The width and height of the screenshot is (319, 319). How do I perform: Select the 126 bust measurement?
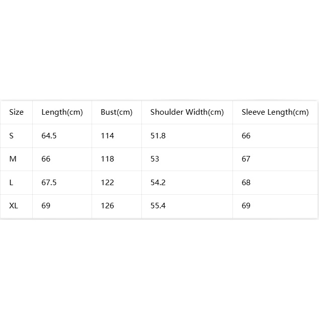click(107, 206)
